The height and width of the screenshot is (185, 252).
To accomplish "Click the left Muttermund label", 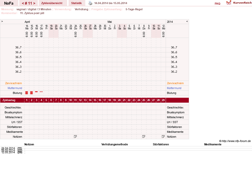I will [15, 88].
